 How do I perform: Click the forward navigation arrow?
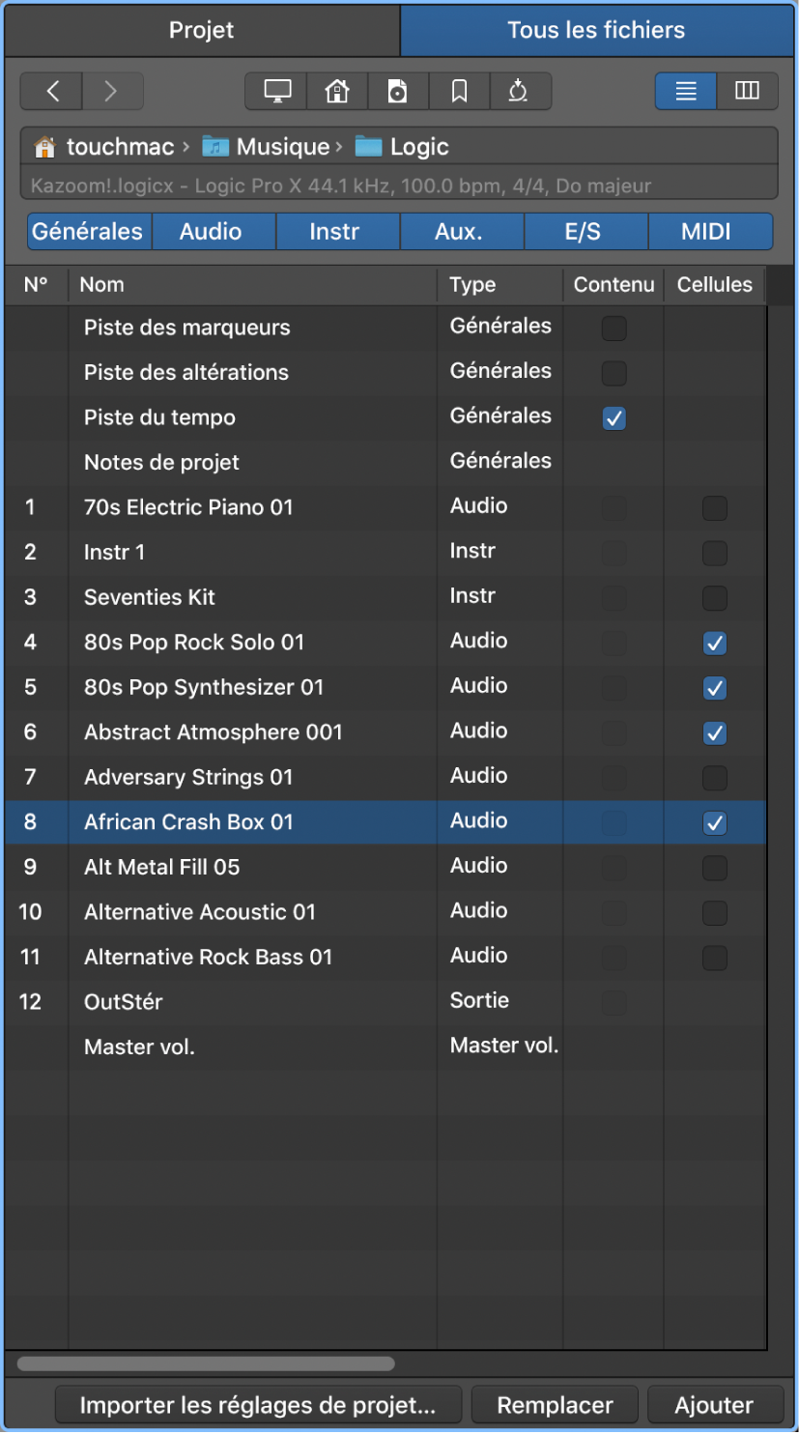[x=112, y=91]
